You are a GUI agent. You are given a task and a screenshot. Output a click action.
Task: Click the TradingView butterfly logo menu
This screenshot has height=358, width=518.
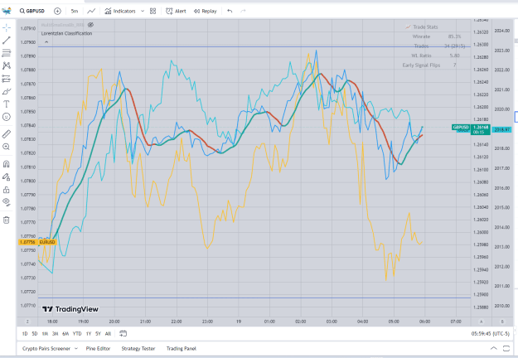(x=7, y=11)
